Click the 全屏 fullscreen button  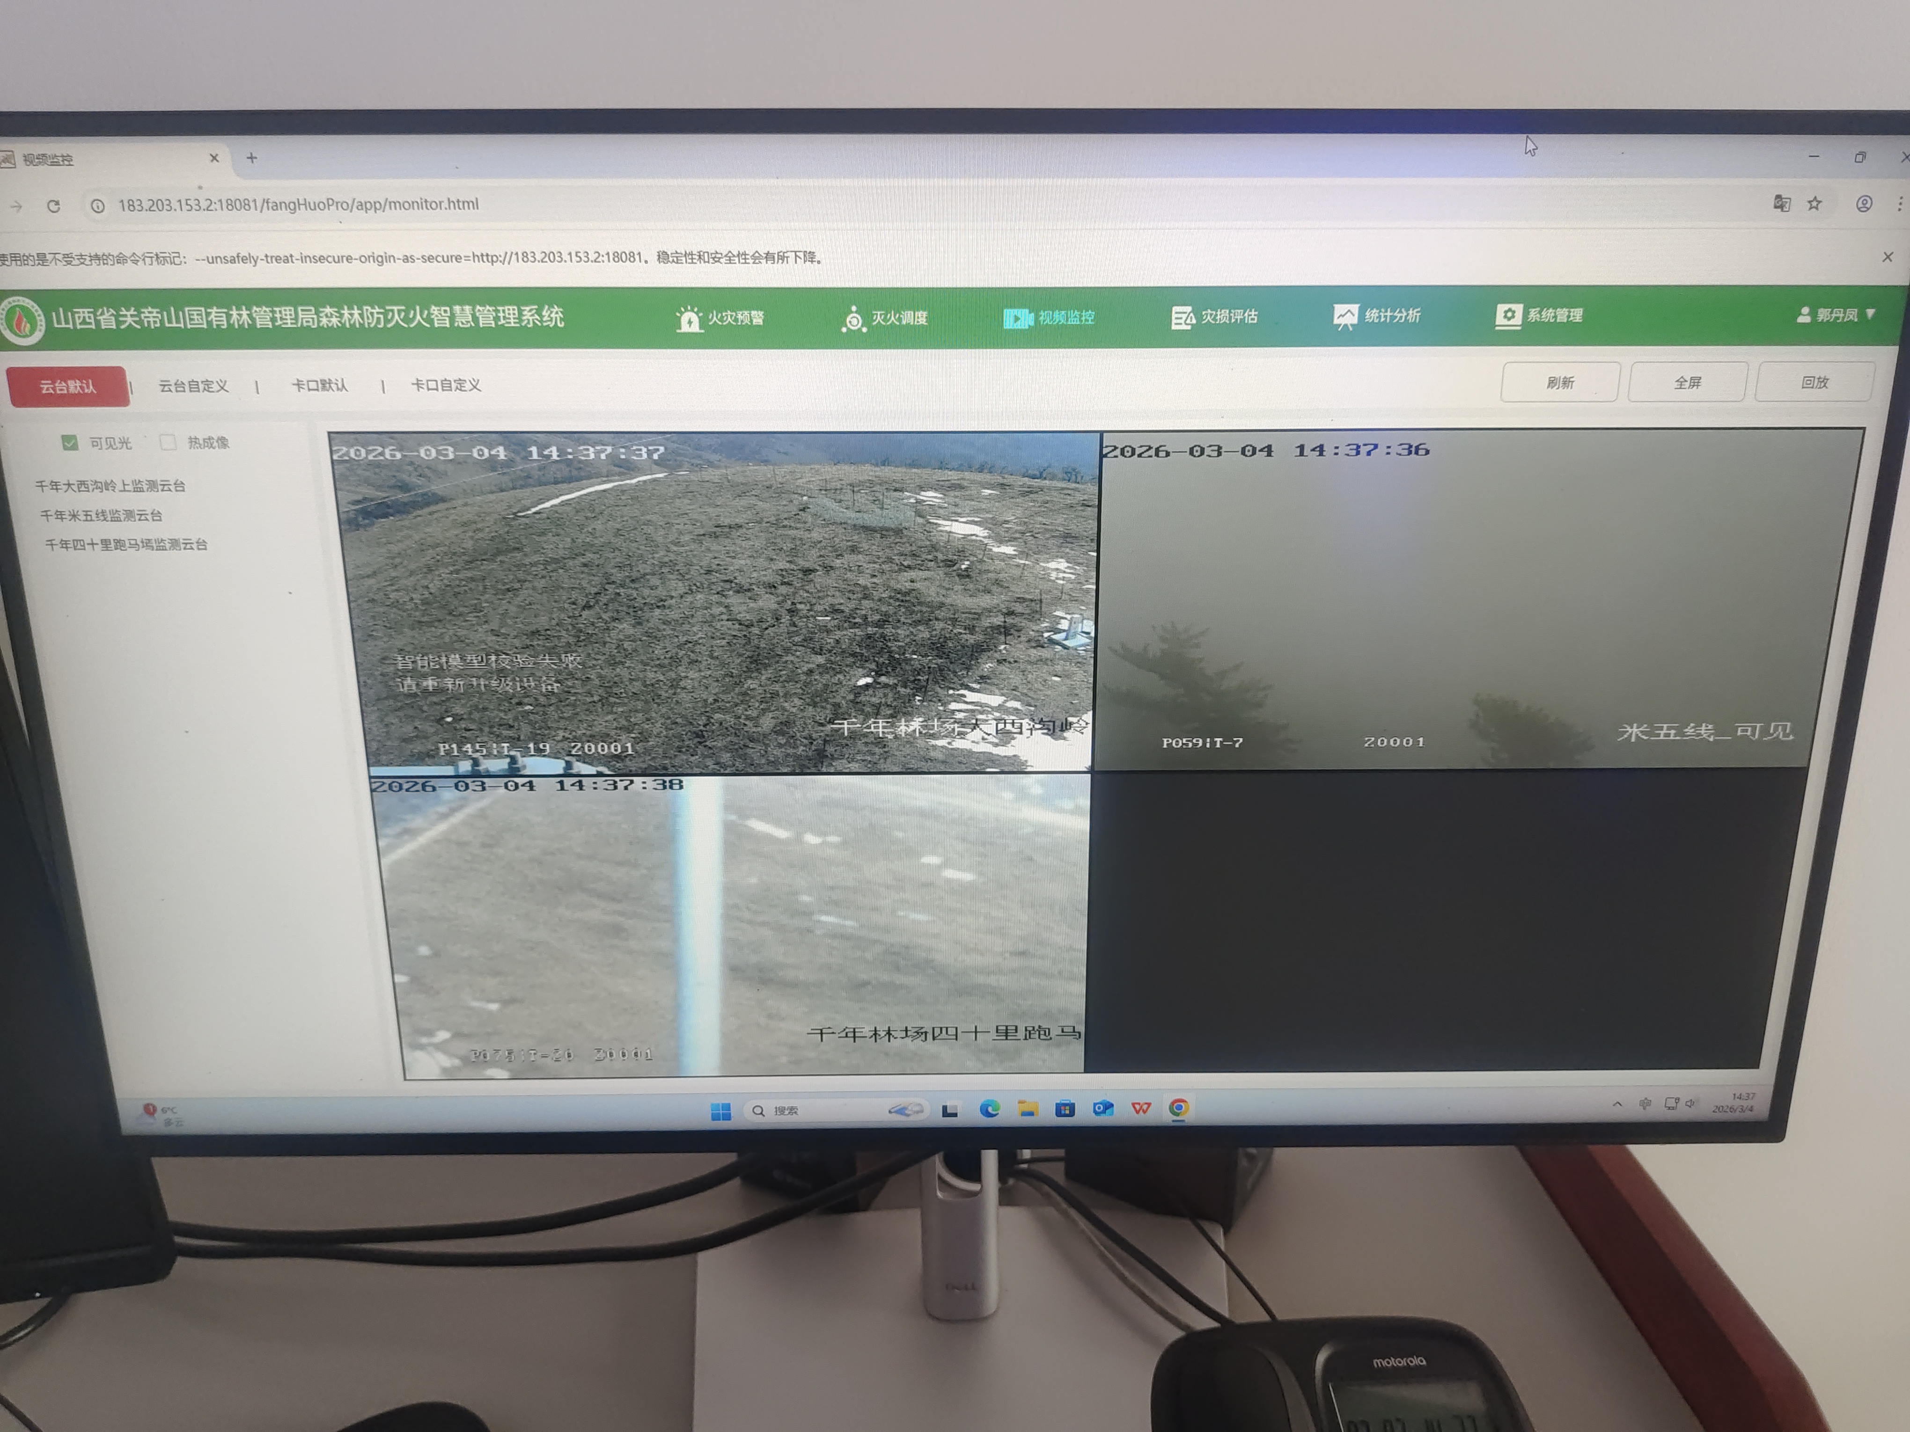pos(1687,382)
